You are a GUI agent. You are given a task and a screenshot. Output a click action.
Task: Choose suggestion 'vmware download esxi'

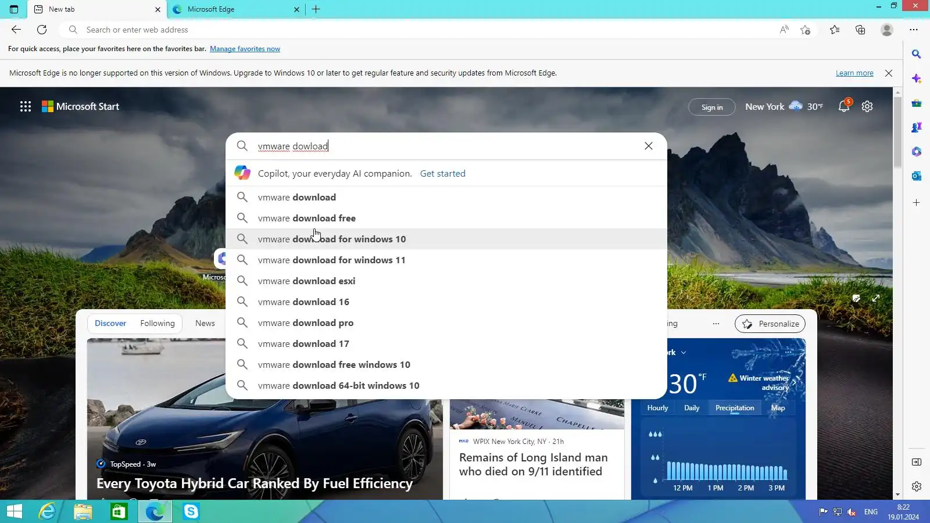[x=446, y=281]
